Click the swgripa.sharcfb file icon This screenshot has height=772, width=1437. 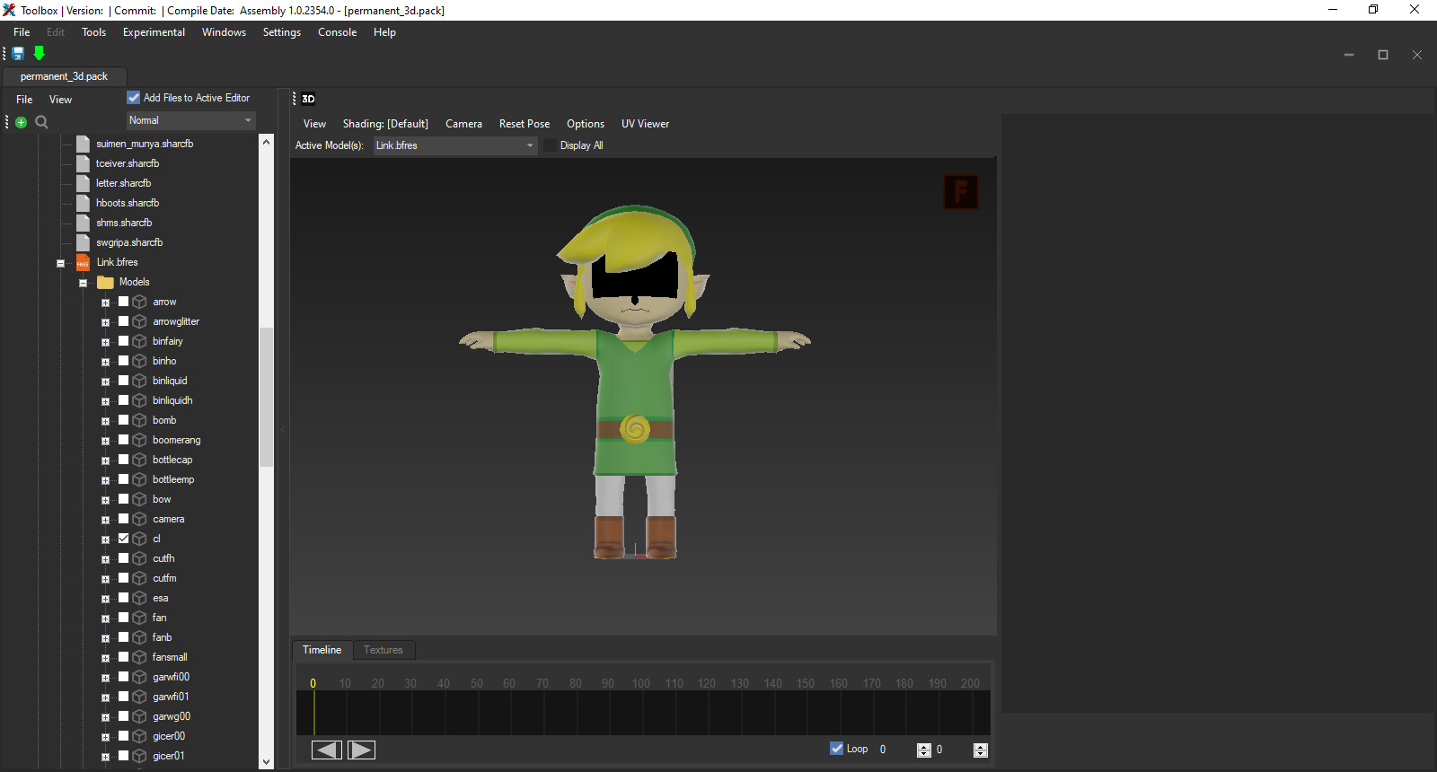[84, 242]
